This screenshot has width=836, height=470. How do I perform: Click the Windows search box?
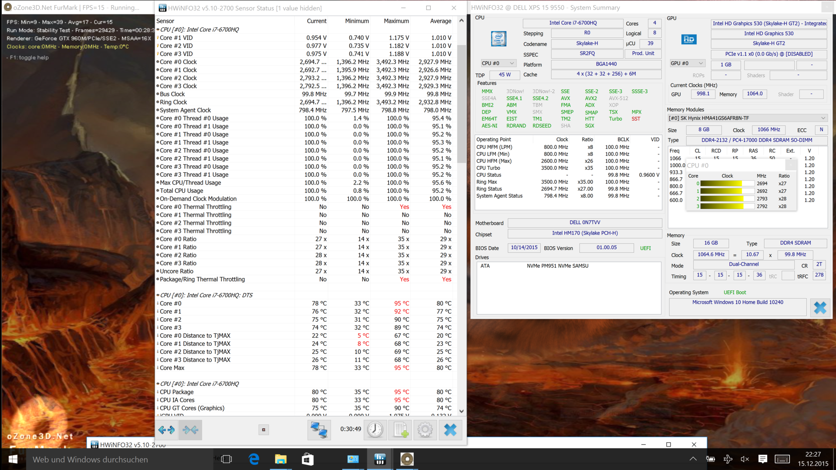(x=118, y=460)
